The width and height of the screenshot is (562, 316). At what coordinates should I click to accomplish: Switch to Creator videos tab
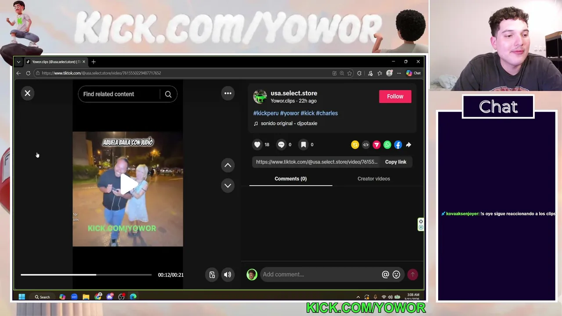coord(374,179)
